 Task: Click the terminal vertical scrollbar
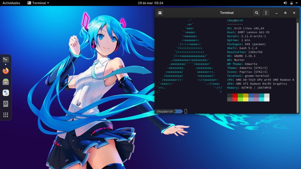tap(298, 65)
